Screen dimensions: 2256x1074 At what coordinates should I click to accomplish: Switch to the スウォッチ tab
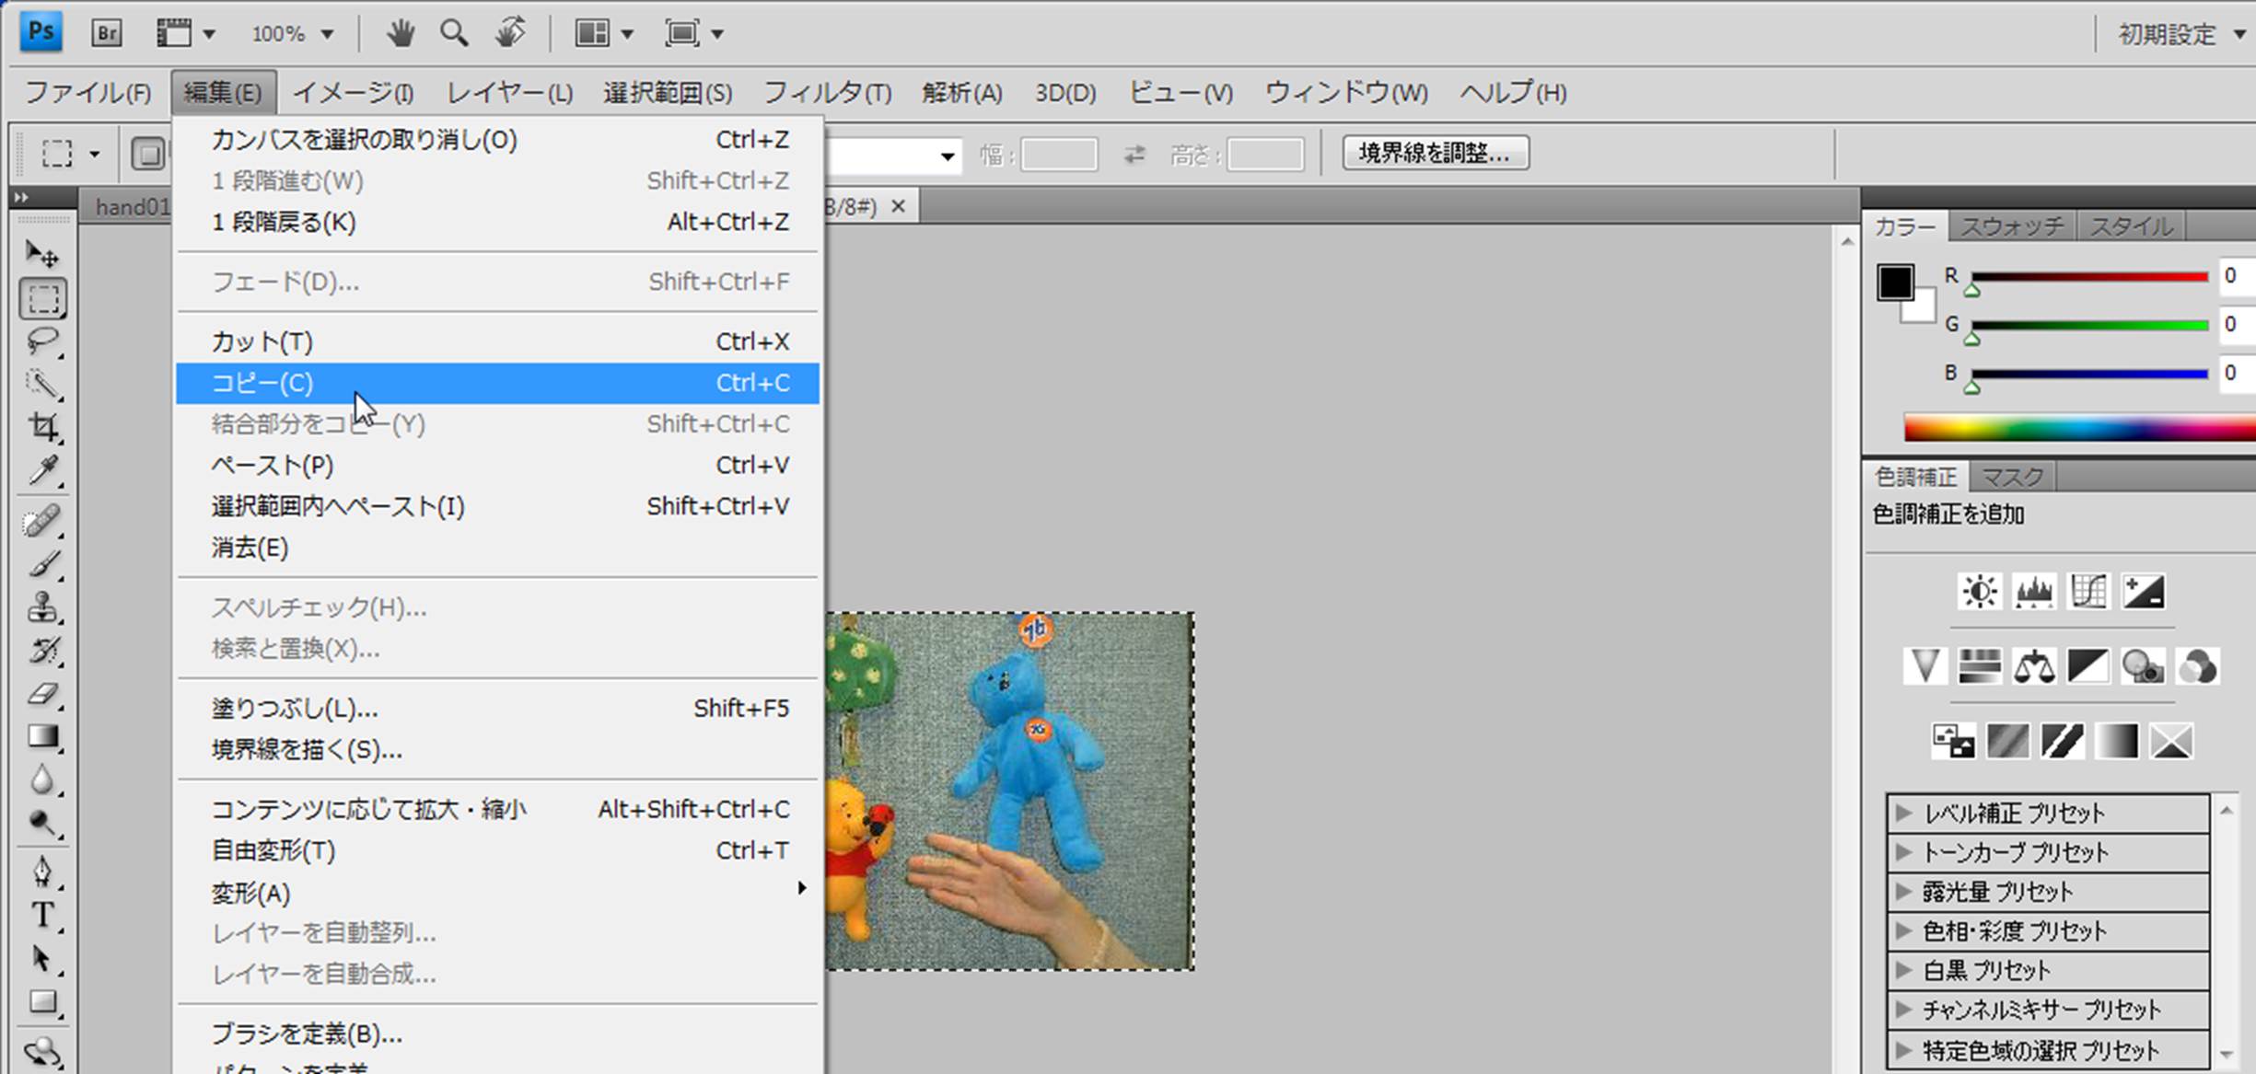click(x=2011, y=226)
